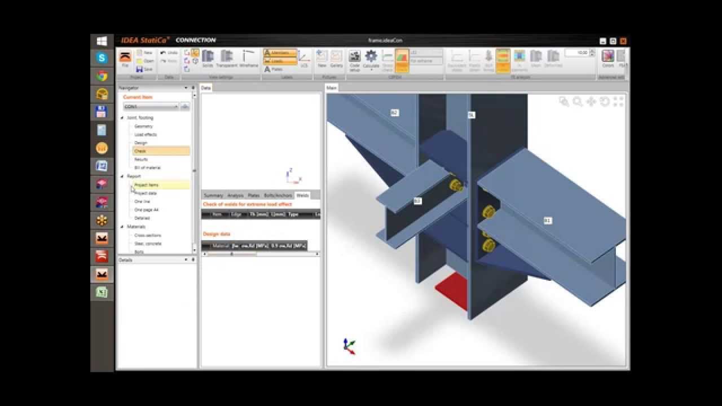The image size is (722, 406).
Task: Collapse the Report tree node
Action: pos(122,176)
